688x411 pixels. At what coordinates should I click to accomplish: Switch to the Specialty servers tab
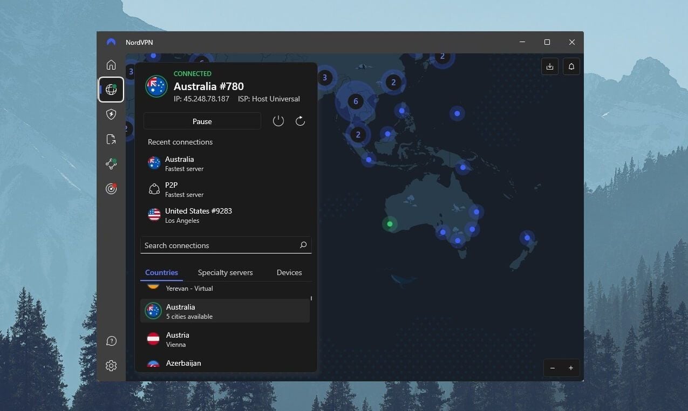226,272
